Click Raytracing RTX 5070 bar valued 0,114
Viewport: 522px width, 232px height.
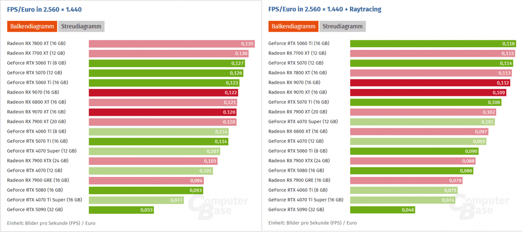pos(432,63)
